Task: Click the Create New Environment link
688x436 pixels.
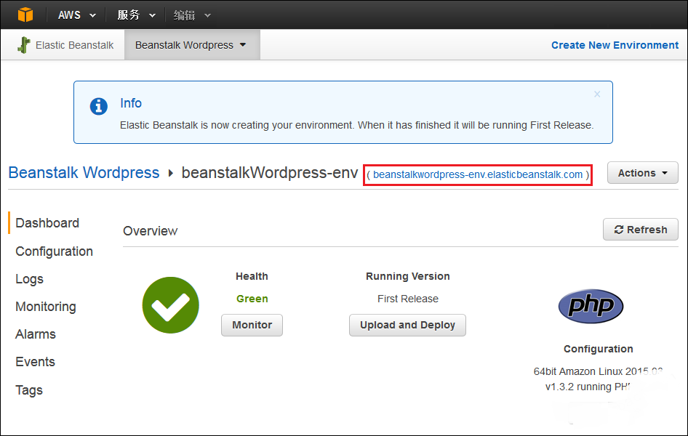Action: (x=615, y=45)
